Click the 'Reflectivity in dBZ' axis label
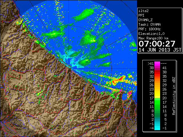This screenshot has width=183, height=137. 174,96
